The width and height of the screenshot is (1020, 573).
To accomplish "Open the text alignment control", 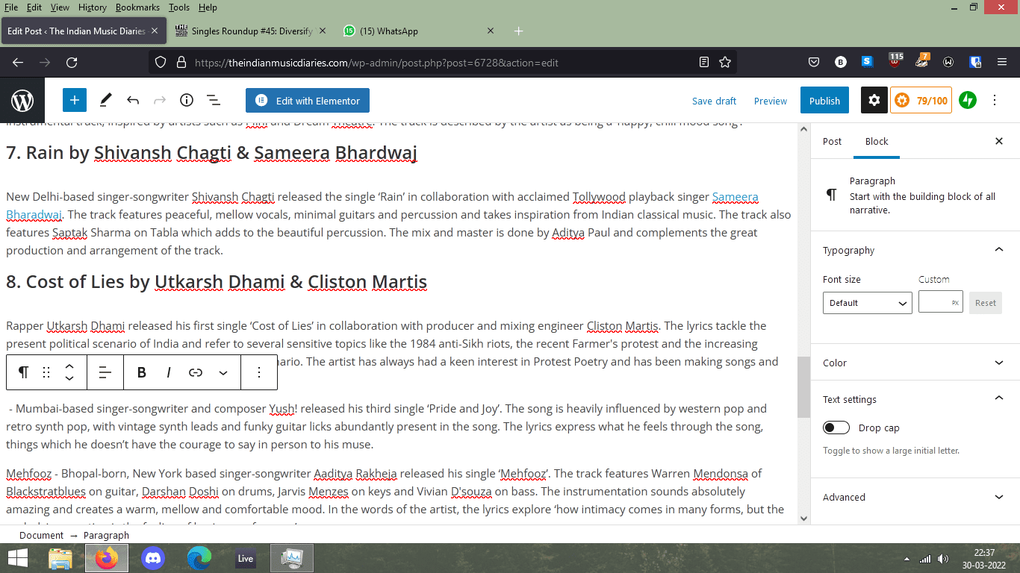I will [105, 372].
